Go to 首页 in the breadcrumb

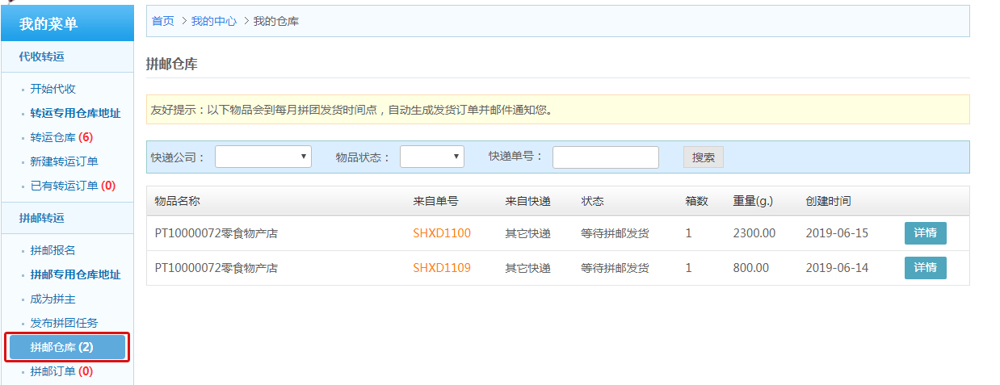pos(163,21)
